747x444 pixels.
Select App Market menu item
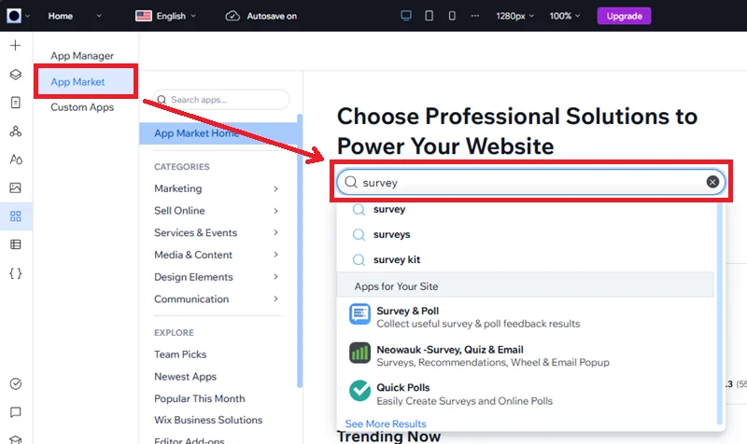(x=86, y=82)
